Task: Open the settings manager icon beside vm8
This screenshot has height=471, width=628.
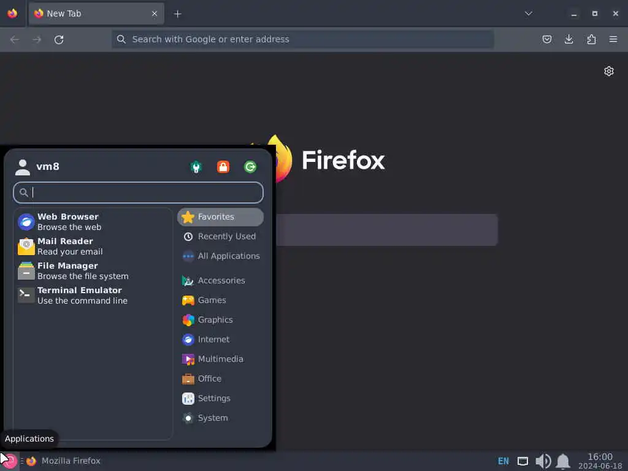Action: click(x=196, y=167)
